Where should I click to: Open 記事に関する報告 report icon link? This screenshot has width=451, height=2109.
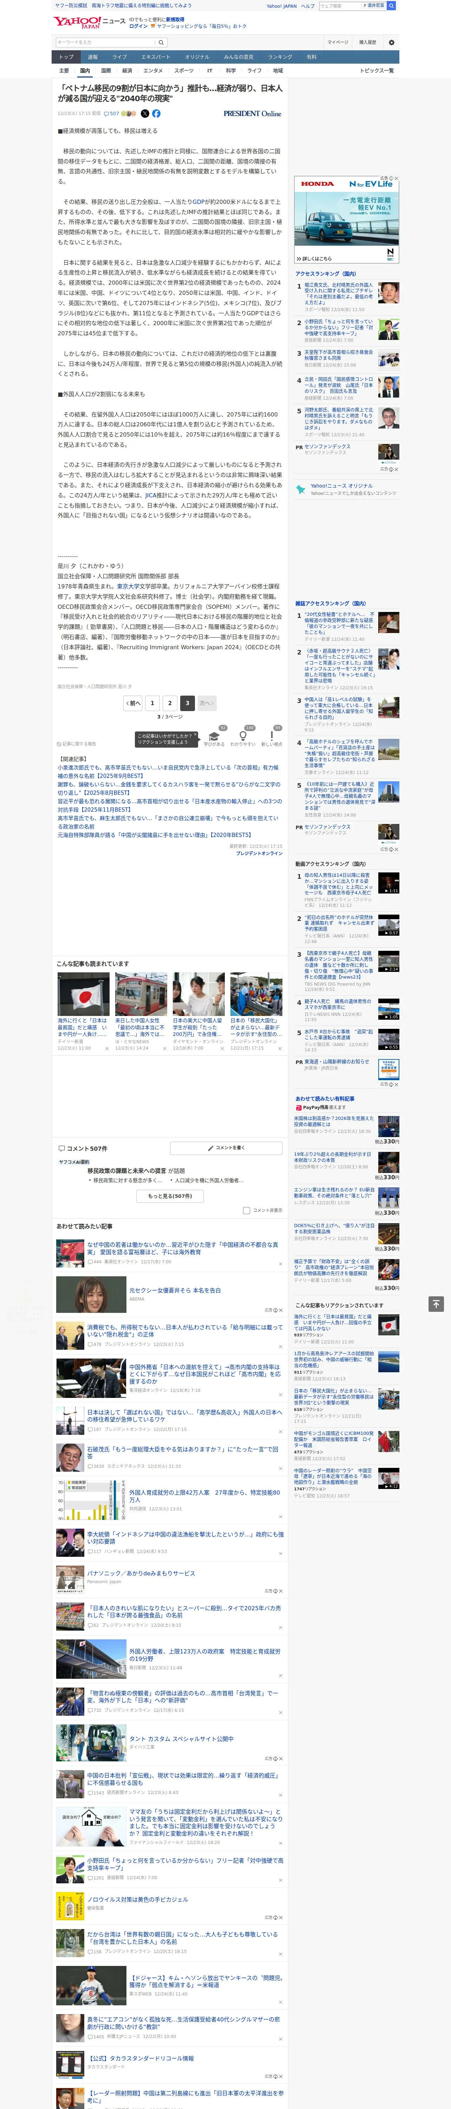click(x=77, y=743)
